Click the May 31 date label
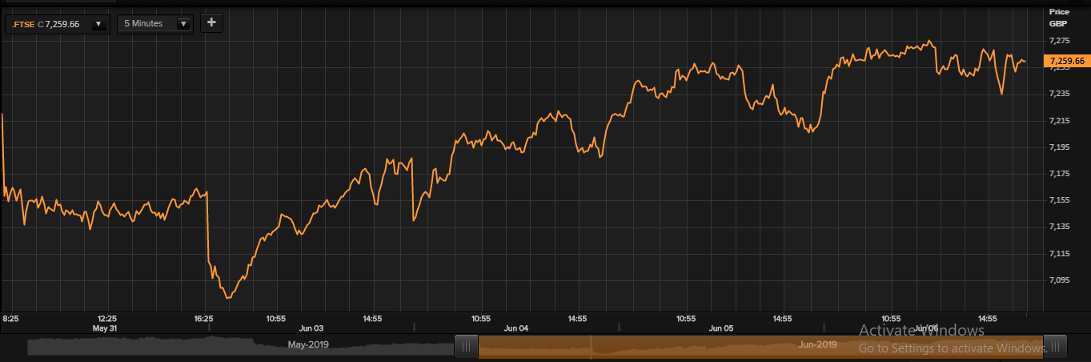This screenshot has height=362, width=1091. (105, 328)
